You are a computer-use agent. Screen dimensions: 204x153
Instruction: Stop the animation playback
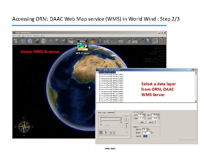(101, 133)
